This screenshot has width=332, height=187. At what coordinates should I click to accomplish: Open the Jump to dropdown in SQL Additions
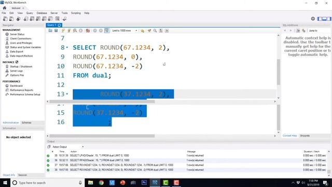pyautogui.click(x=320, y=31)
